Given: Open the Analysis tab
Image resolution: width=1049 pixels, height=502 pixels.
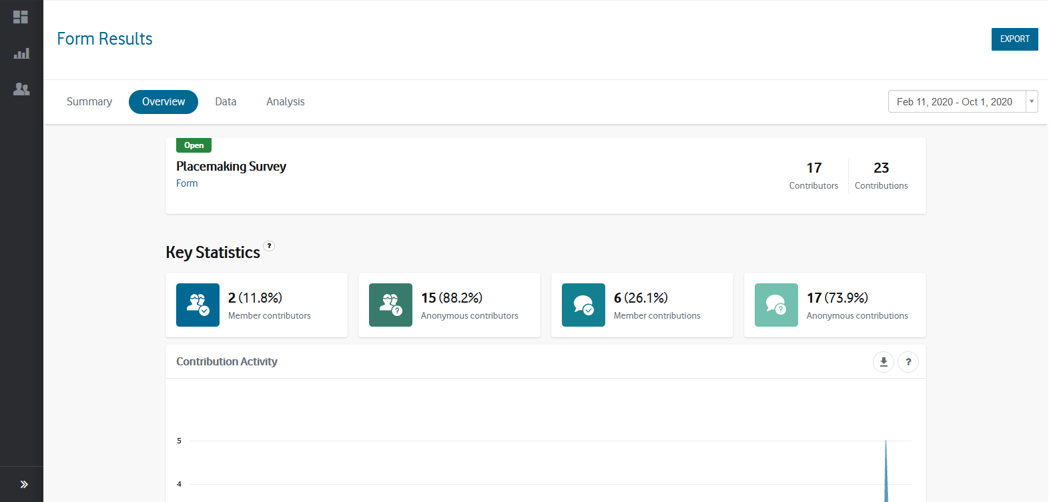Looking at the screenshot, I should [x=286, y=102].
